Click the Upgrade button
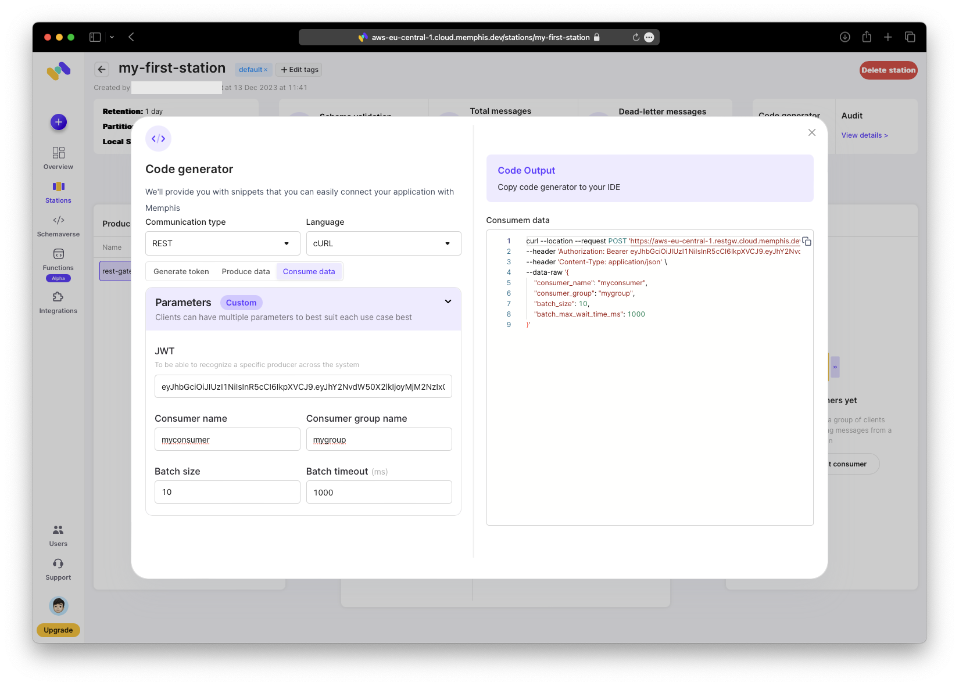 pyautogui.click(x=58, y=630)
